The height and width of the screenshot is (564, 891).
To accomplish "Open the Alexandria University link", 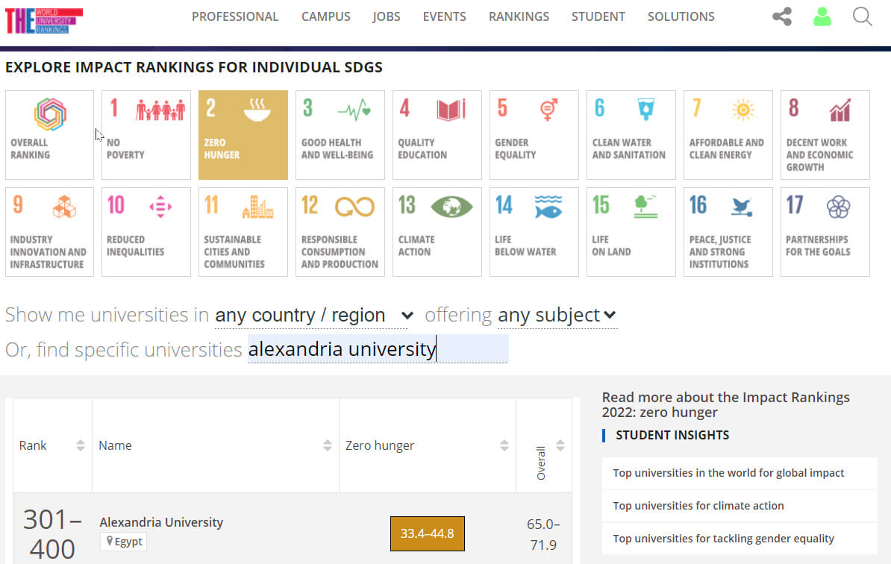I will (x=161, y=522).
